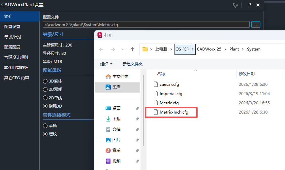Click the AutoCAD icon in Open dialog title
Screen dimensions: 285x170
pos(100,35)
